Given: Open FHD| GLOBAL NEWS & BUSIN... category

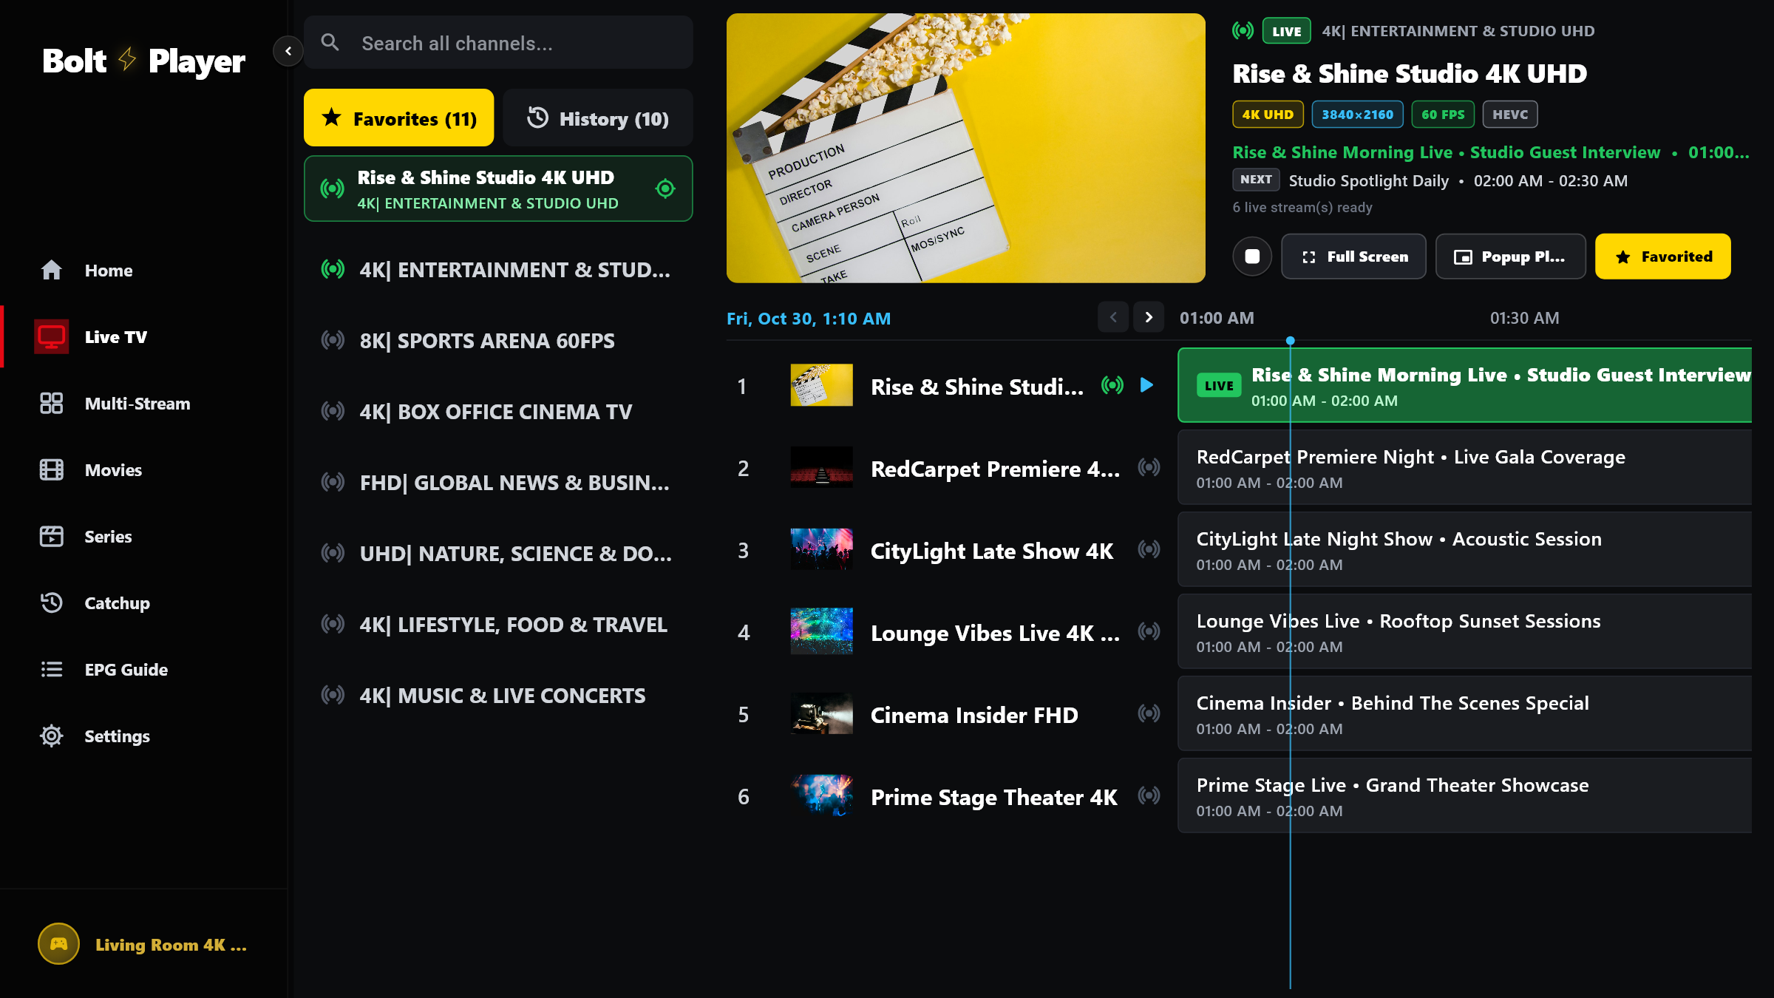Looking at the screenshot, I should (x=498, y=483).
